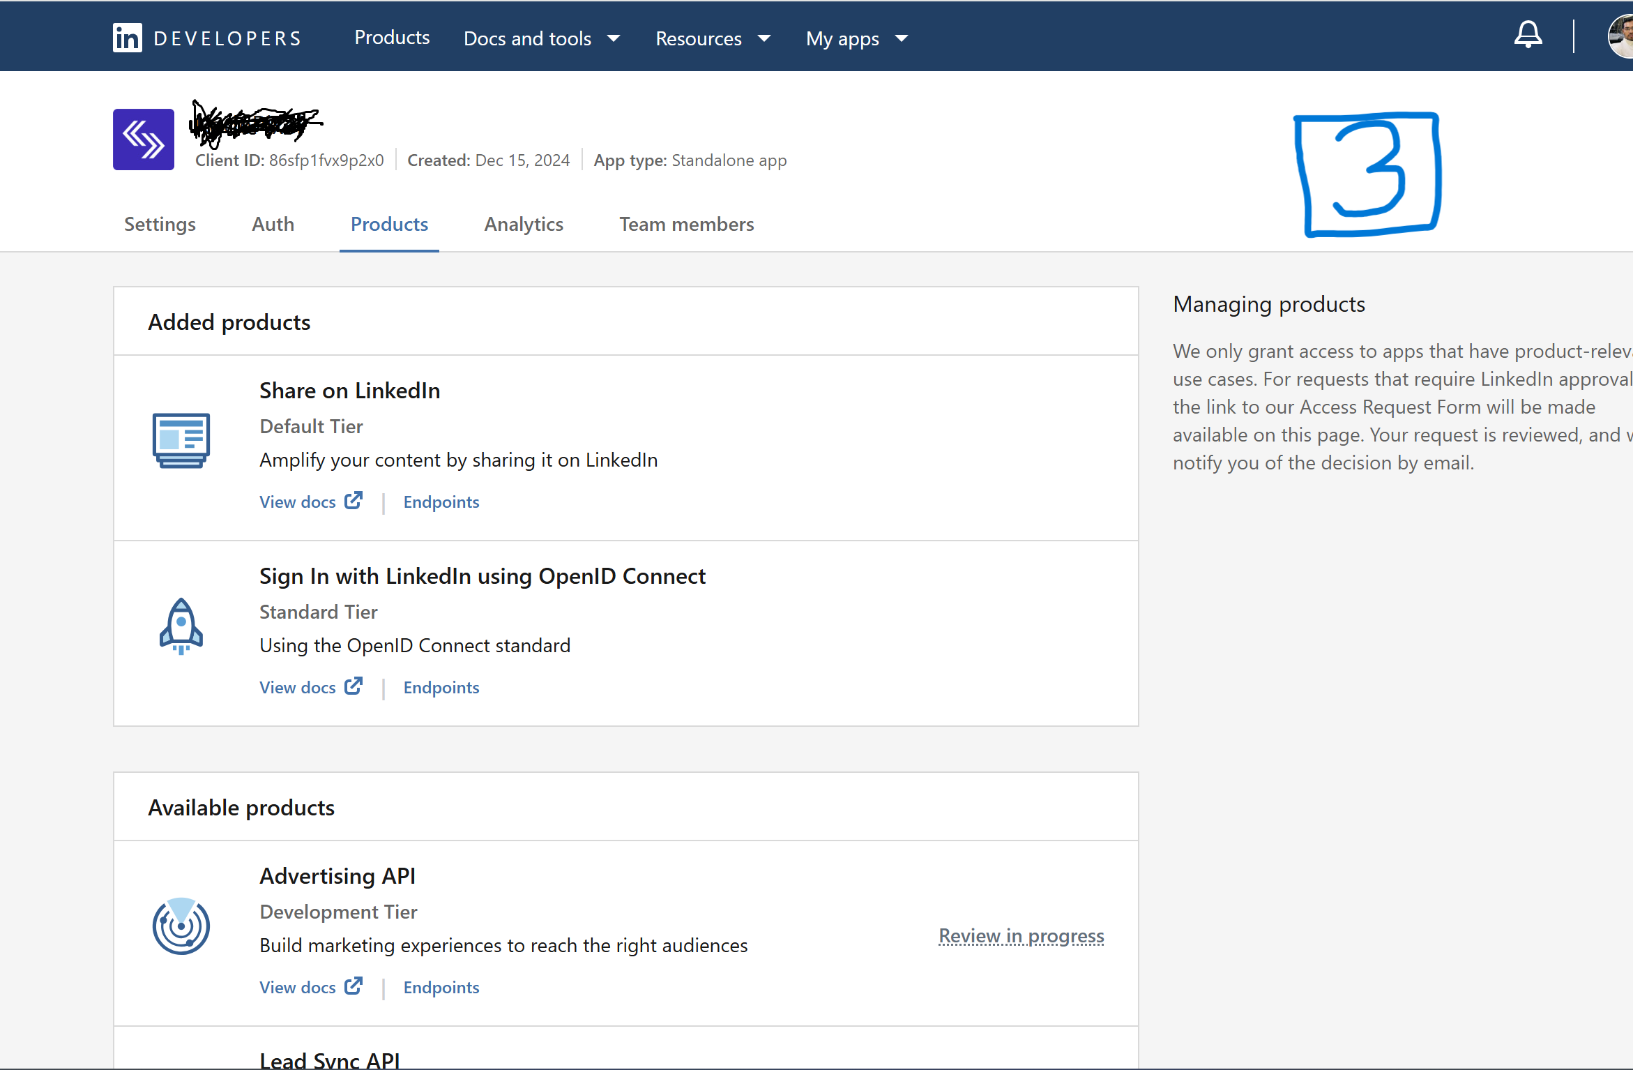The image size is (1633, 1070).
Task: Open Endpoints for OpenID Connect product
Action: point(441,687)
